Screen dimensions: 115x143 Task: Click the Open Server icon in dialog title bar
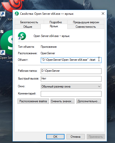(16, 13)
